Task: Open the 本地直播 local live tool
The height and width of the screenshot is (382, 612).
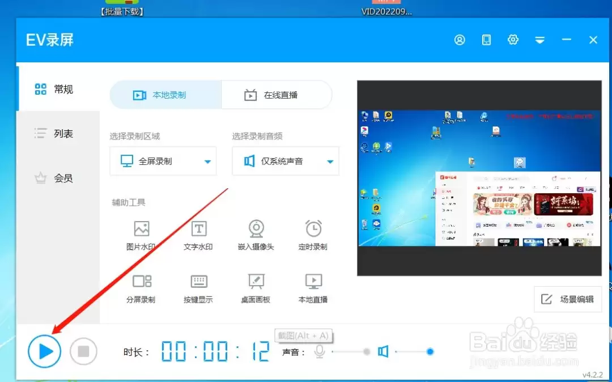Action: 313,288
